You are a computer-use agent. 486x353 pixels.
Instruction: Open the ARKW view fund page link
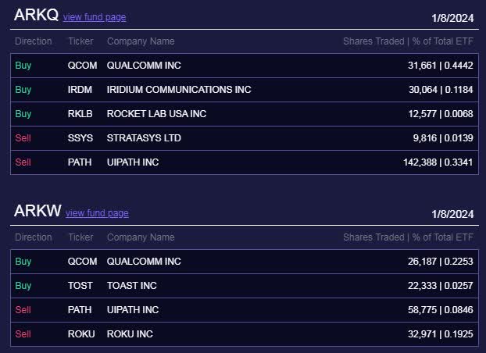(x=97, y=213)
